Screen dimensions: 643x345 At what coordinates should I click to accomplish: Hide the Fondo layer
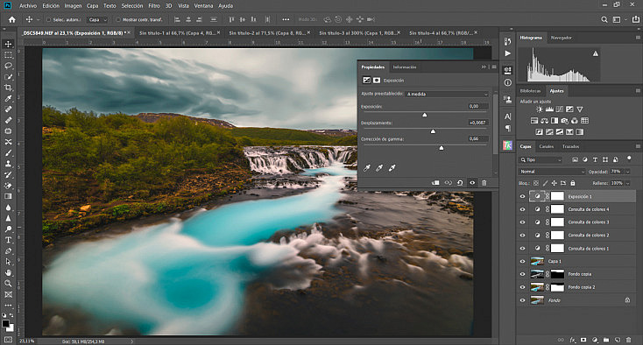[x=522, y=300]
